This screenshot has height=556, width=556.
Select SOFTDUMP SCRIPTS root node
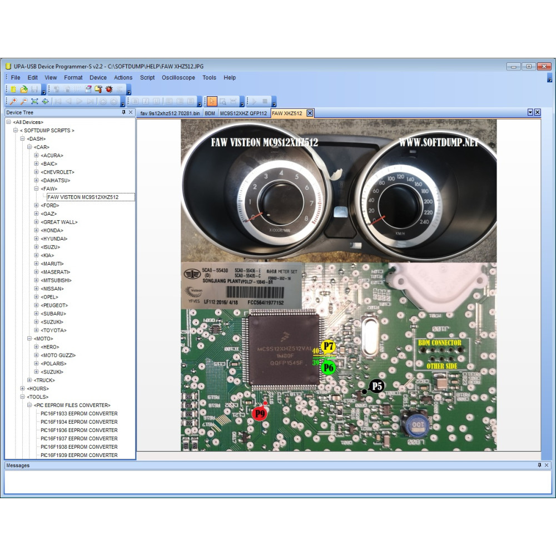point(47,131)
